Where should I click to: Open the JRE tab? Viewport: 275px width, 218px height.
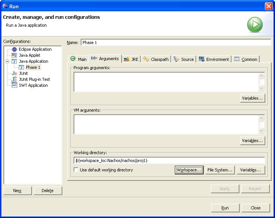tap(131, 59)
